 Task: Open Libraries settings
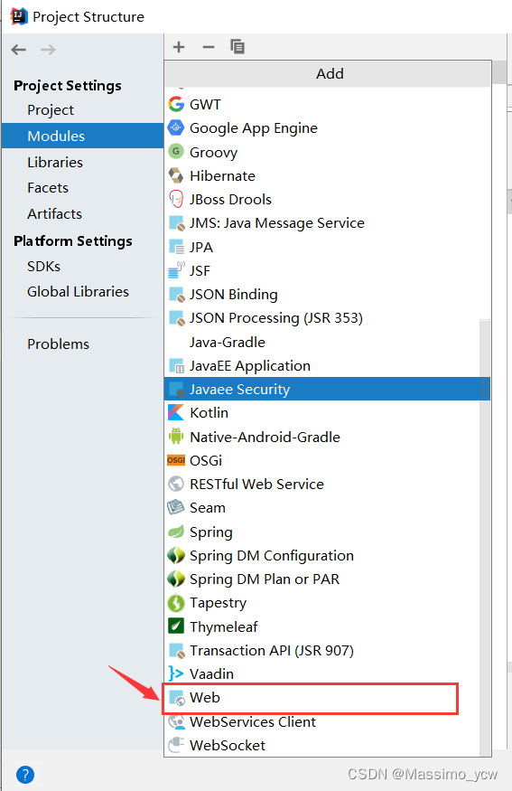coord(55,163)
